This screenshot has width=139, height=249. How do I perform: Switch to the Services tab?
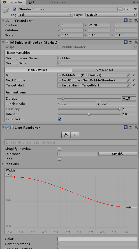[x=58, y=2]
